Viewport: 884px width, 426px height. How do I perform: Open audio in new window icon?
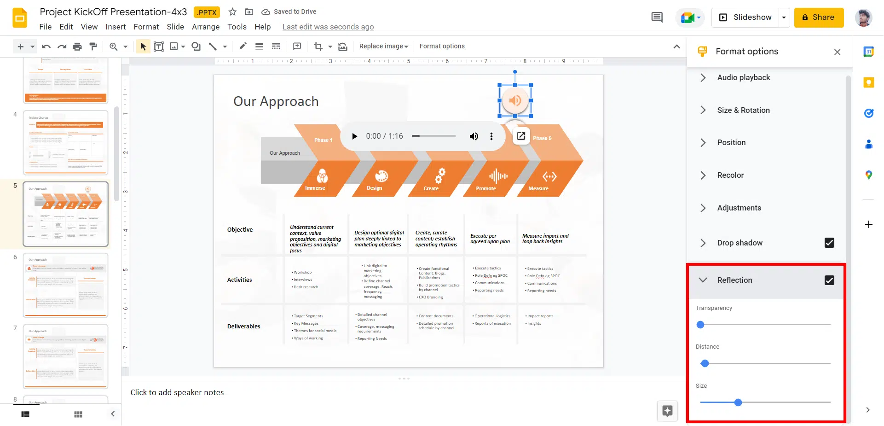tap(521, 136)
